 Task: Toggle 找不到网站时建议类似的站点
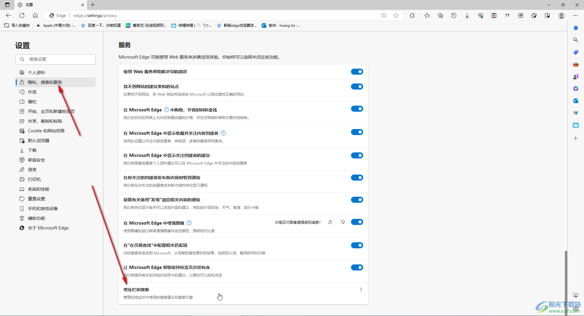pyautogui.click(x=357, y=87)
